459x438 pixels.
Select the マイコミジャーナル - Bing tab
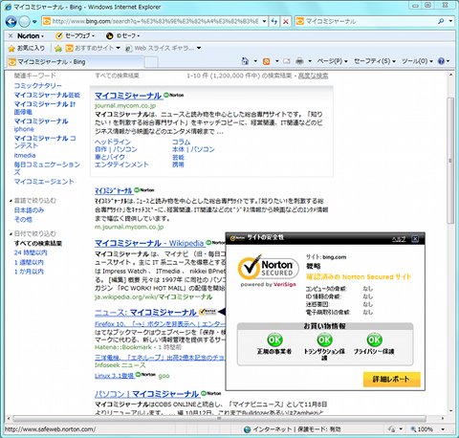point(75,62)
